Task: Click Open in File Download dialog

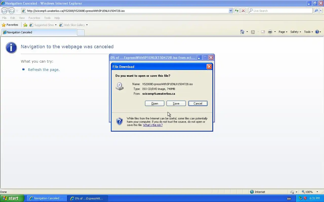Action: tap(155, 104)
